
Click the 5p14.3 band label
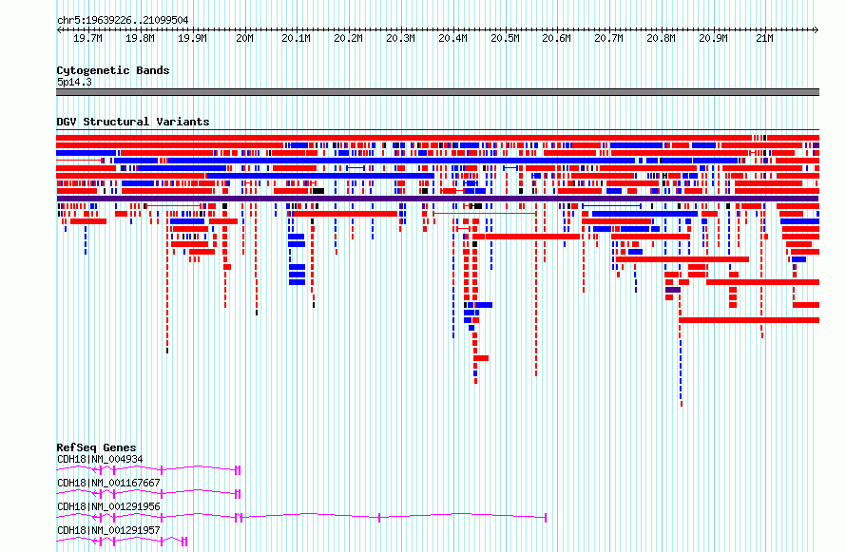click(74, 82)
